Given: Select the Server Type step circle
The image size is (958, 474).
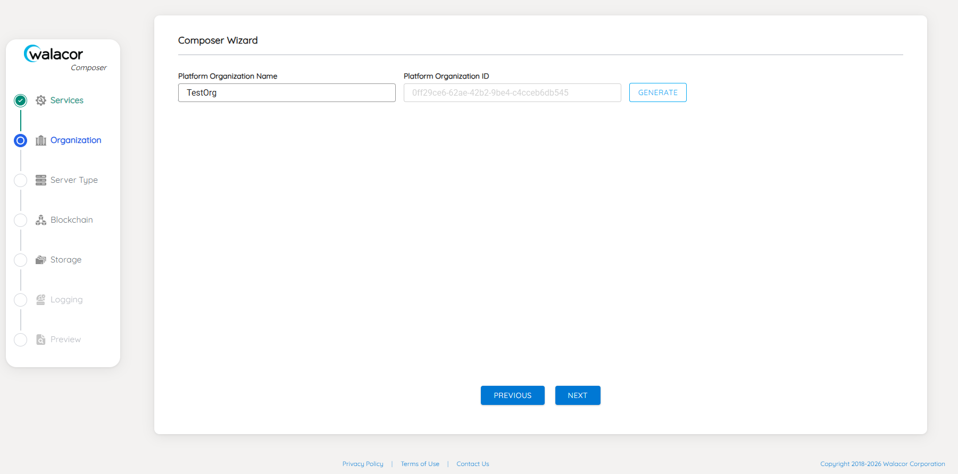Looking at the screenshot, I should point(21,180).
